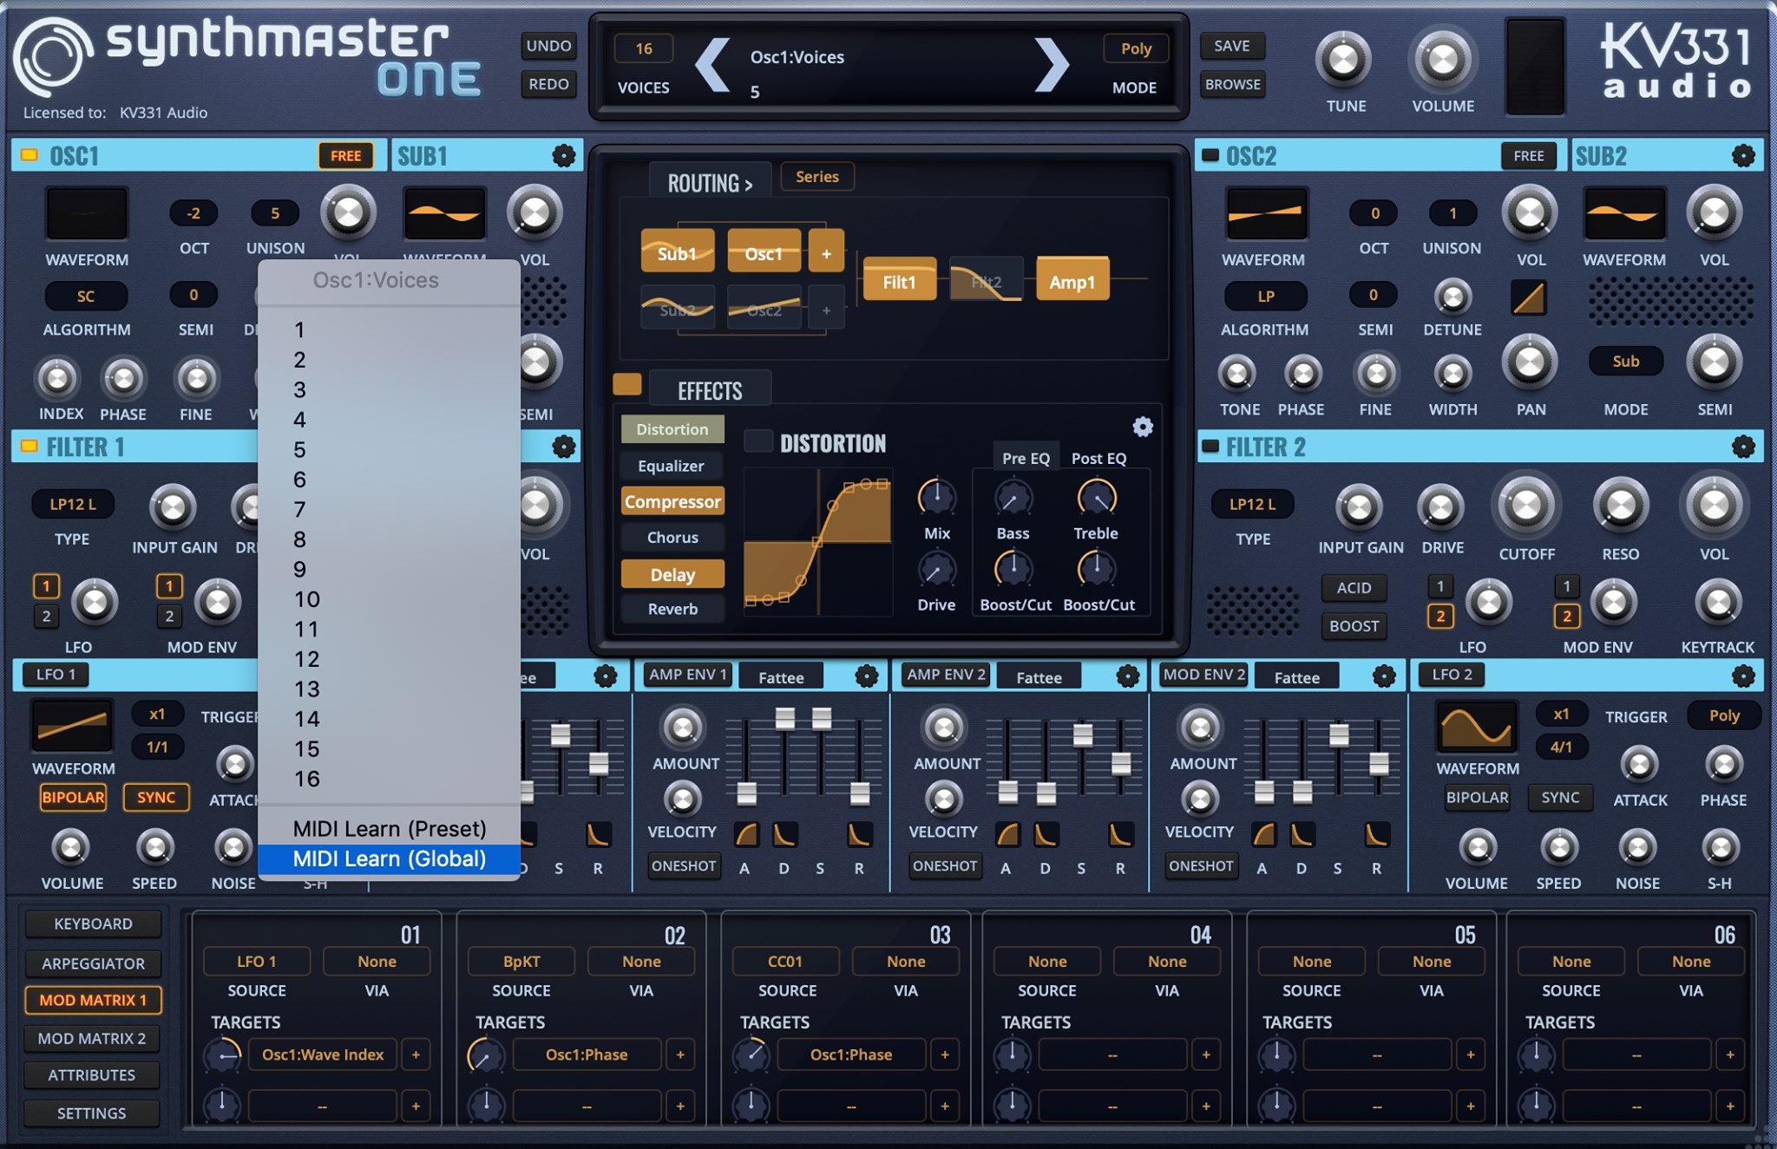Screen dimensions: 1777x1149
Task: Open the Distortion effect settings gear
Action: (1144, 427)
